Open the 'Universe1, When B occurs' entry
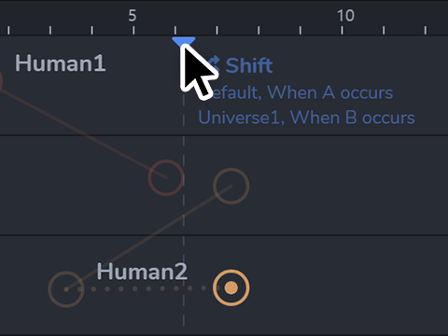 tap(306, 118)
